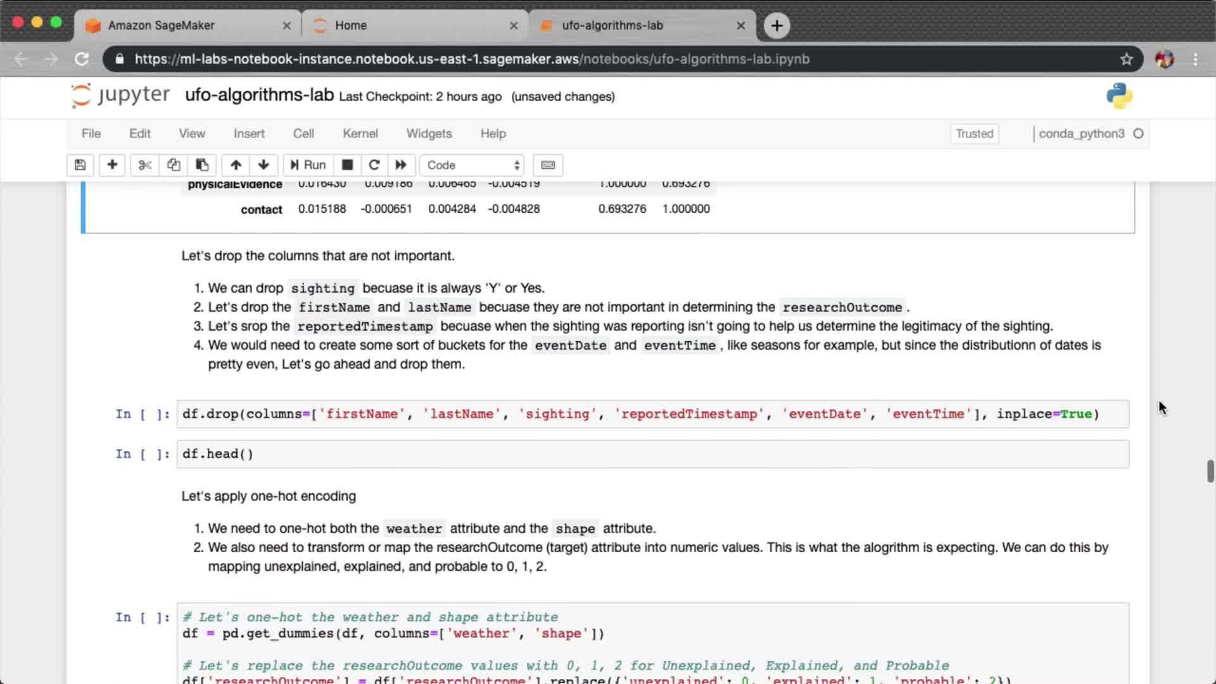Image resolution: width=1216 pixels, height=684 pixels.
Task: Cut selected cells with scissors icon
Action: (145, 165)
